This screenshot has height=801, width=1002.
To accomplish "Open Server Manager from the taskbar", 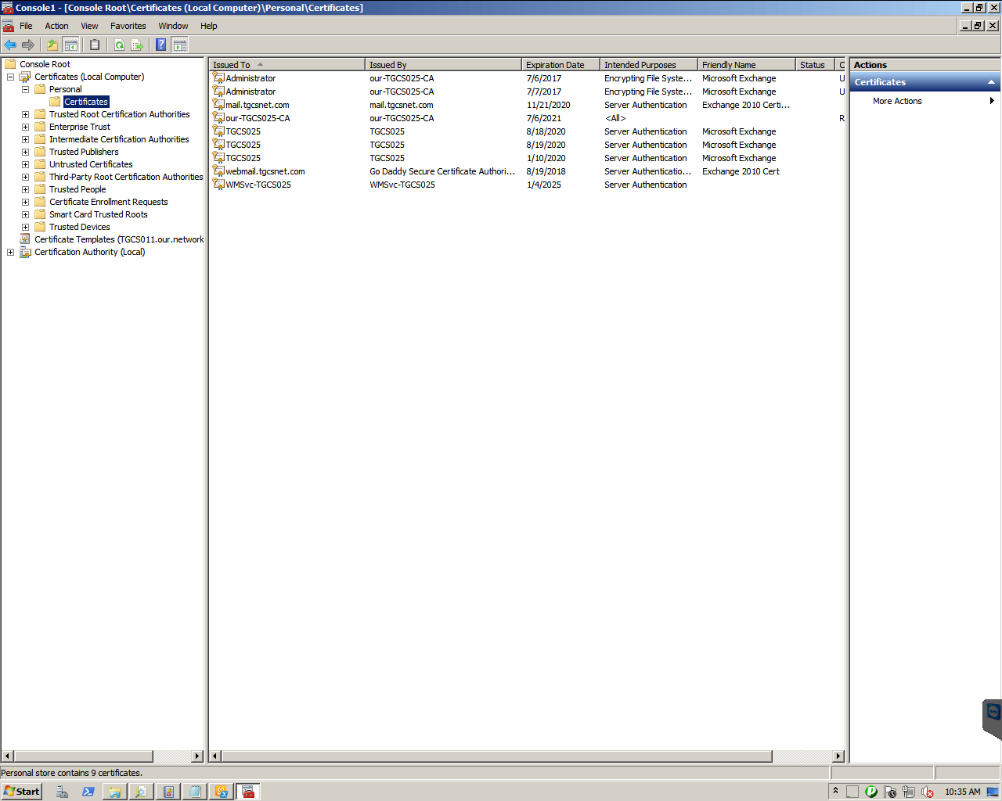I will click(62, 792).
